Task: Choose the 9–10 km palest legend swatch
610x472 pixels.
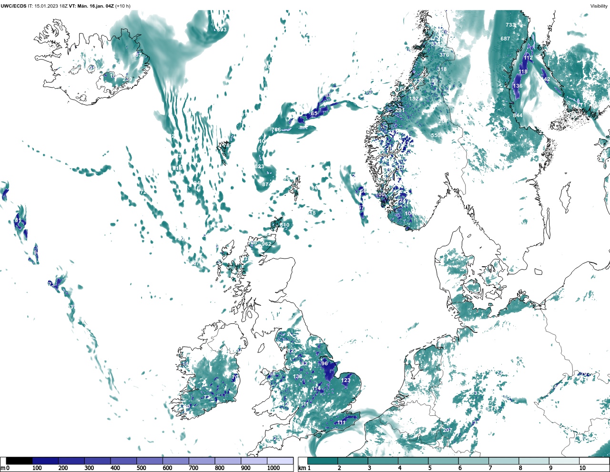Action: coord(564,461)
